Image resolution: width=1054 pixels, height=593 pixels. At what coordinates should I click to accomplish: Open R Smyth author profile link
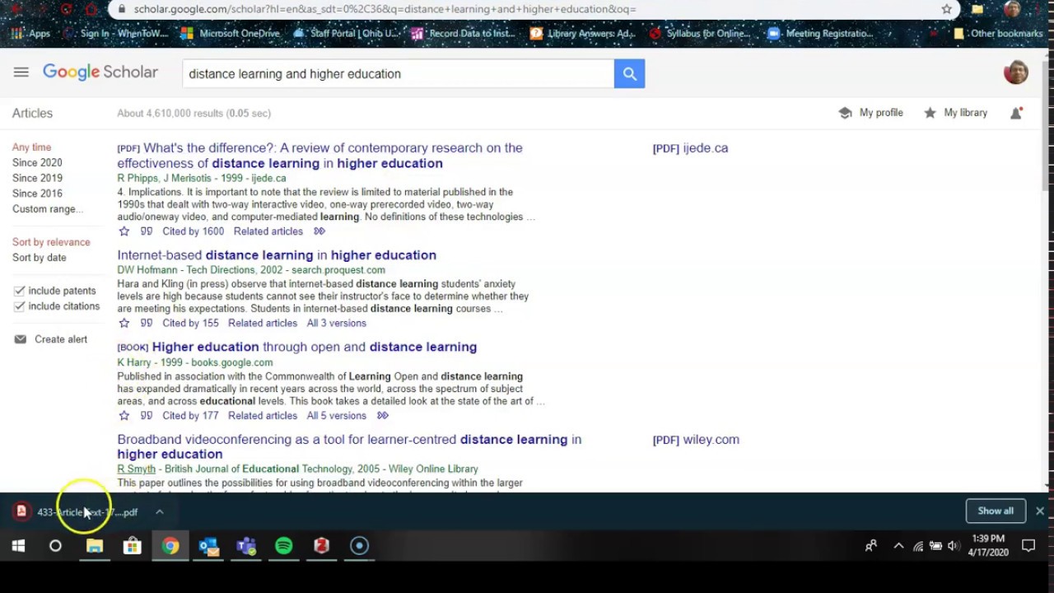click(x=136, y=469)
